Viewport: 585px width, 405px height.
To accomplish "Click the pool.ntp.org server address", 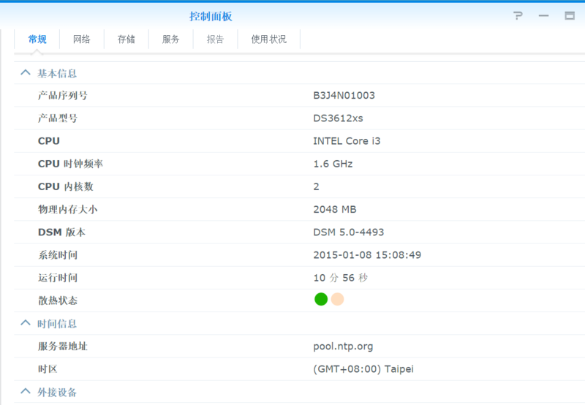I will 343,347.
